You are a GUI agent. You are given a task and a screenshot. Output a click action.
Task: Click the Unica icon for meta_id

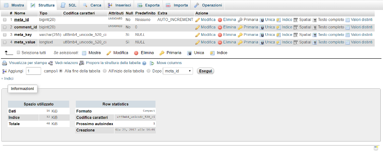tap(262, 20)
